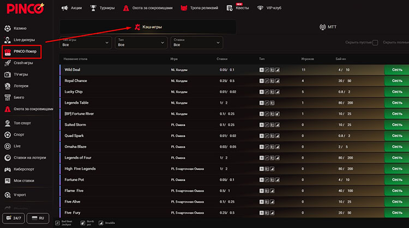This screenshot has width=409, height=228.
Task: Click the Квесты icon with NEW badge
Action: pyautogui.click(x=230, y=8)
